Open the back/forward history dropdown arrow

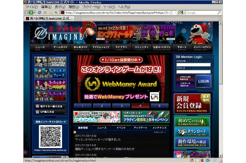35,13
